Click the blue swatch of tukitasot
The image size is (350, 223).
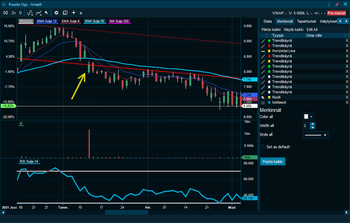point(269,103)
